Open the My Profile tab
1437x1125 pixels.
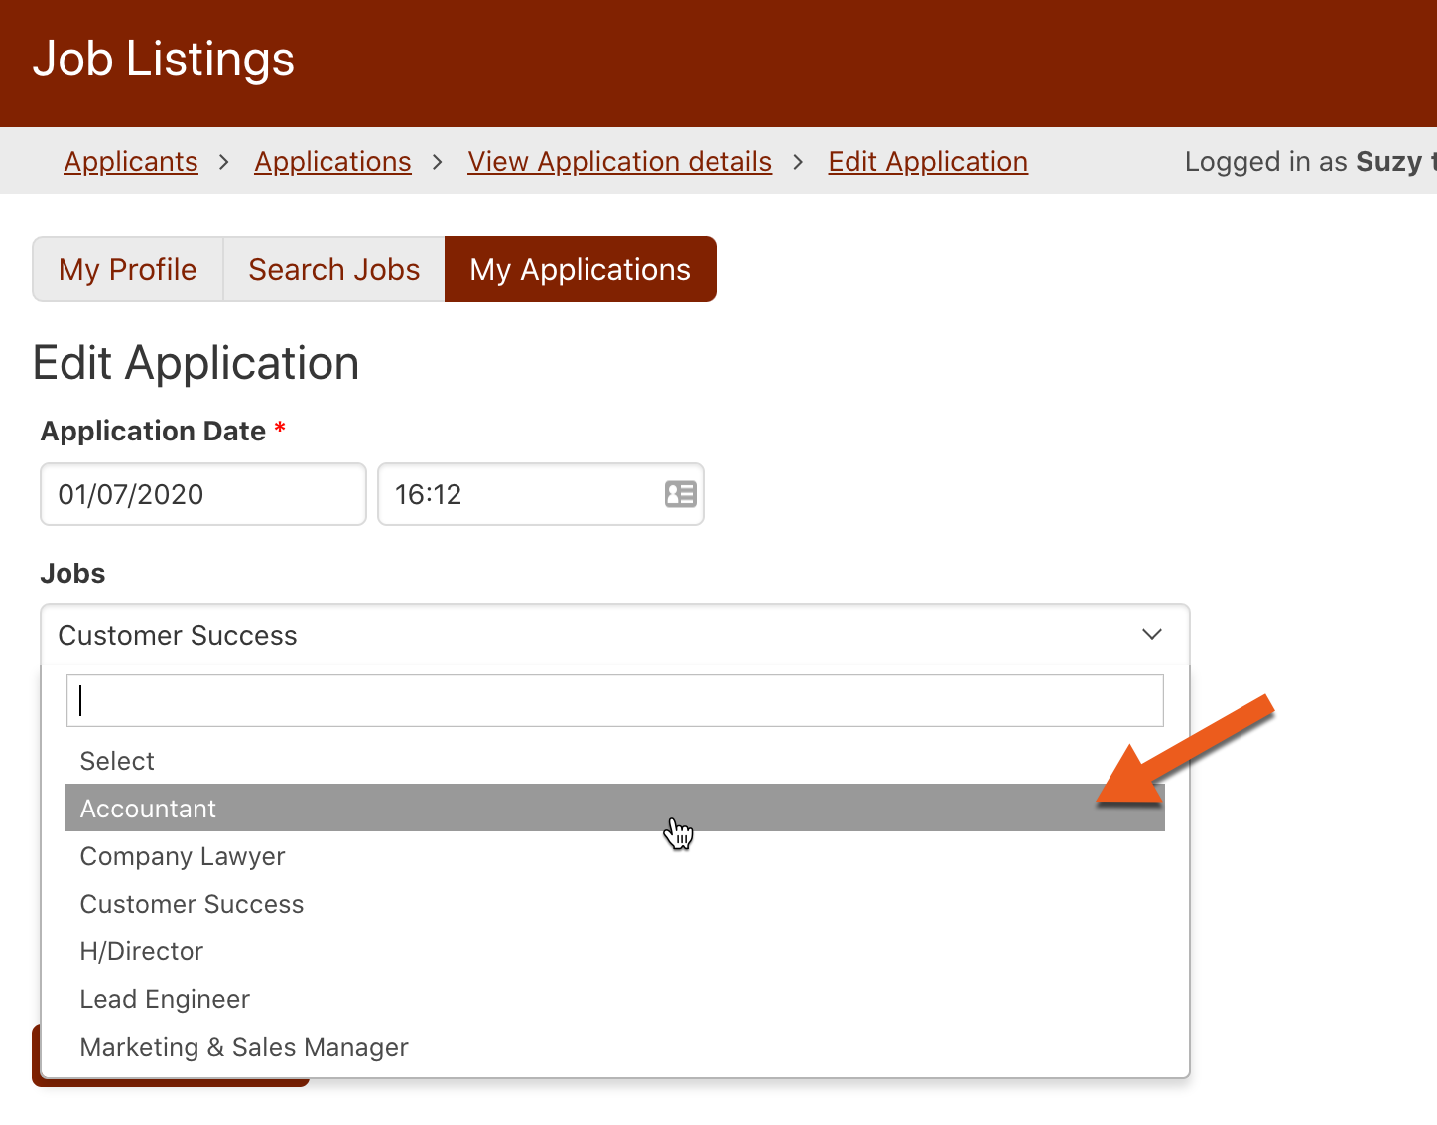[x=128, y=269]
